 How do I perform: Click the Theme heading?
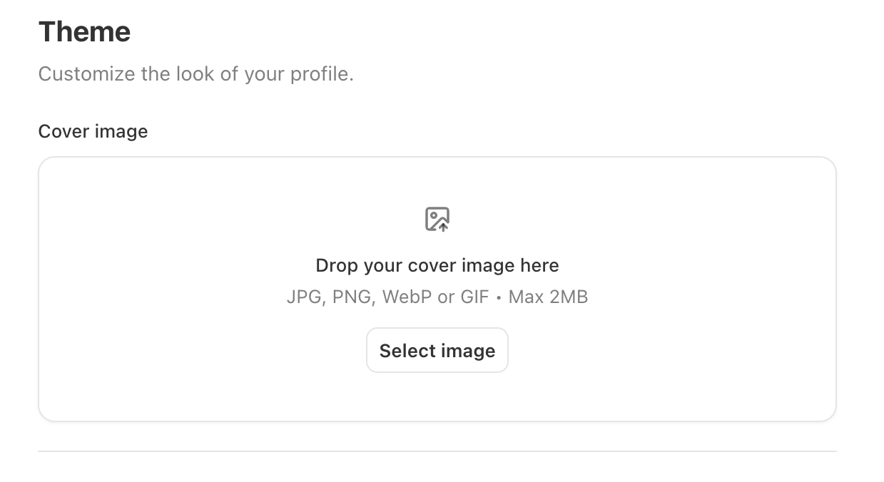click(x=84, y=32)
